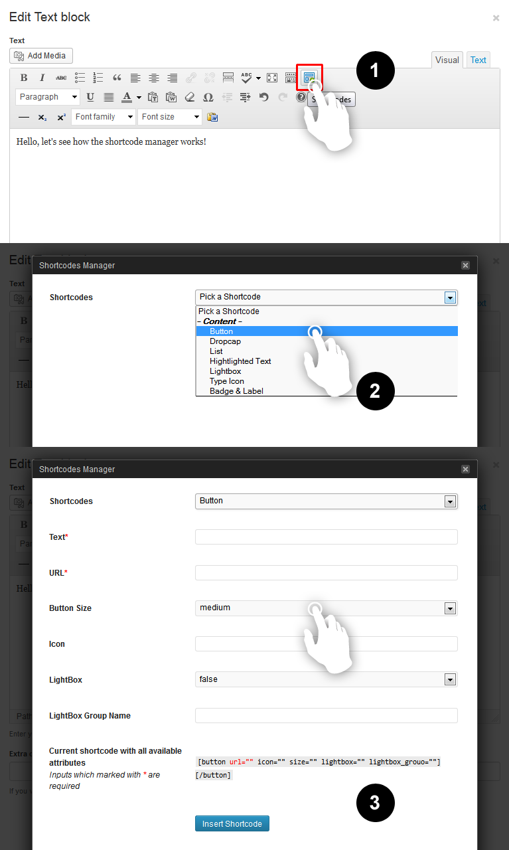Select Lightbox from the shortcode list

327,371
